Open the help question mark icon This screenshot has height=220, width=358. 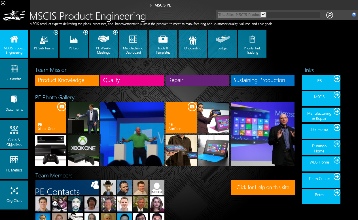354,14
